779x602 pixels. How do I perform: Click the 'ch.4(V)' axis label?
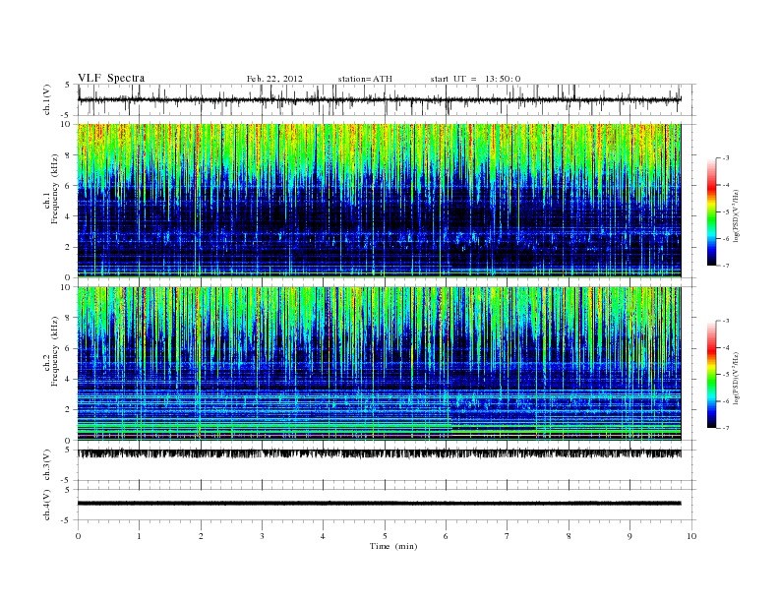(x=47, y=505)
